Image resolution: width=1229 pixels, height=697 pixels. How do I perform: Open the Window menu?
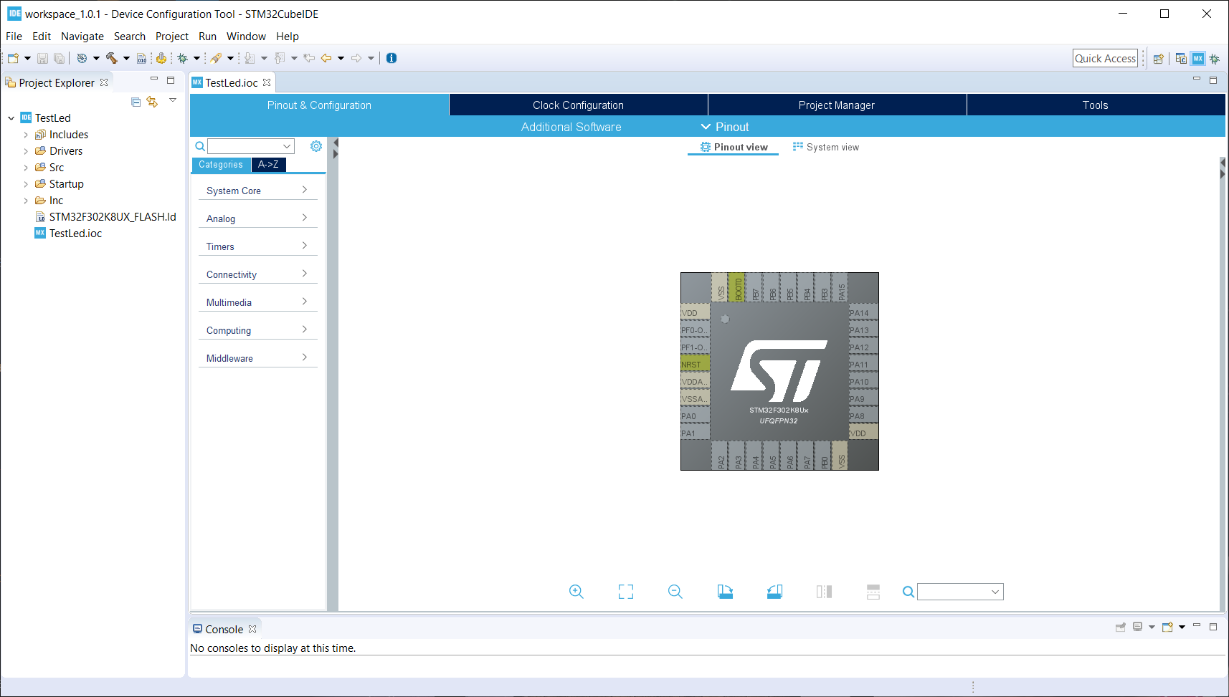point(246,37)
